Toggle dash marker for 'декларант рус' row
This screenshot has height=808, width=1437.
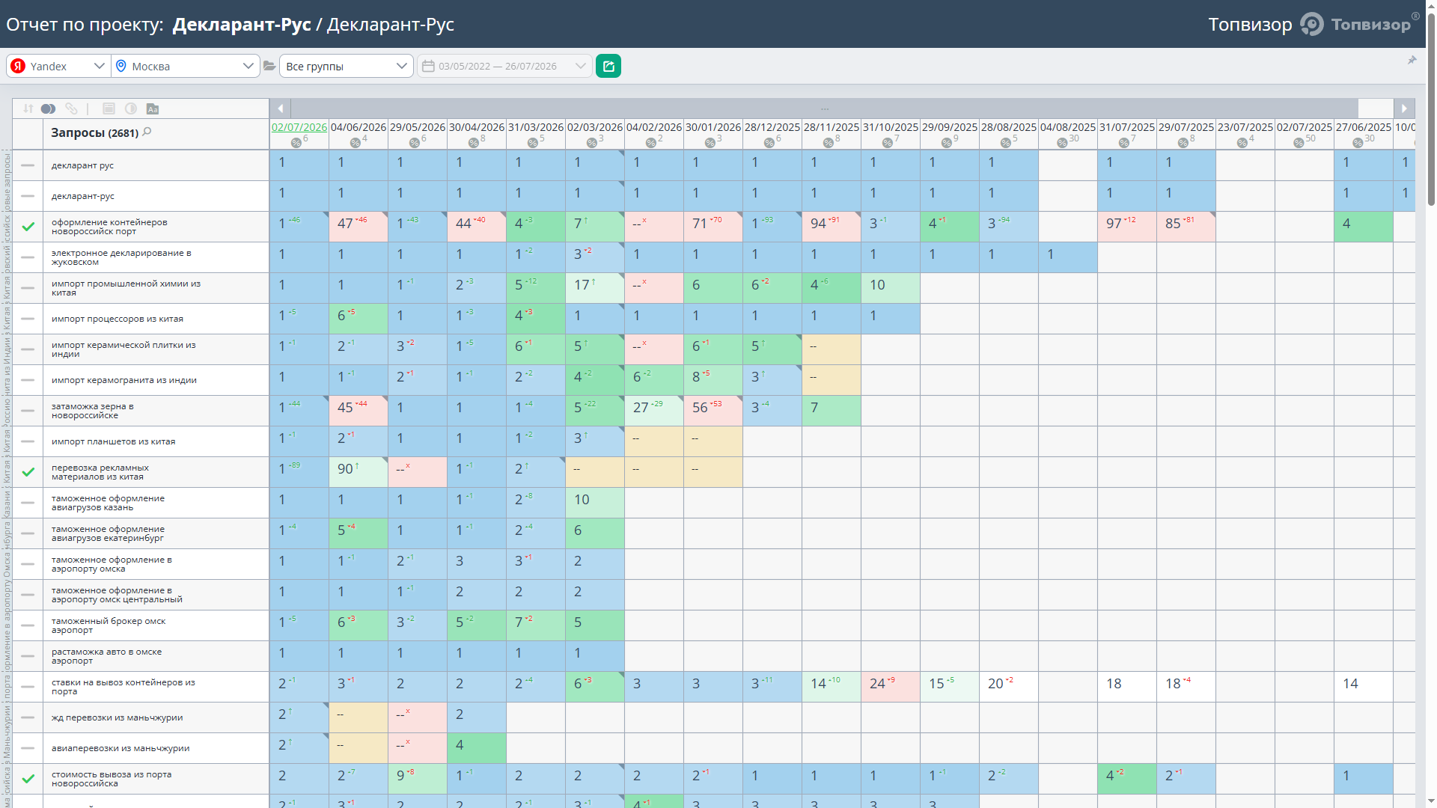point(28,165)
